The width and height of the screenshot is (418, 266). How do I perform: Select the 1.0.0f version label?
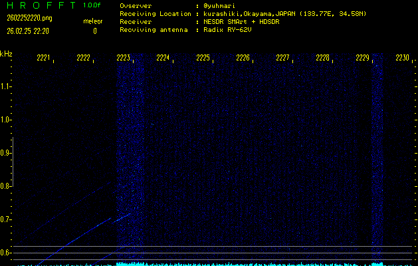coord(92,5)
